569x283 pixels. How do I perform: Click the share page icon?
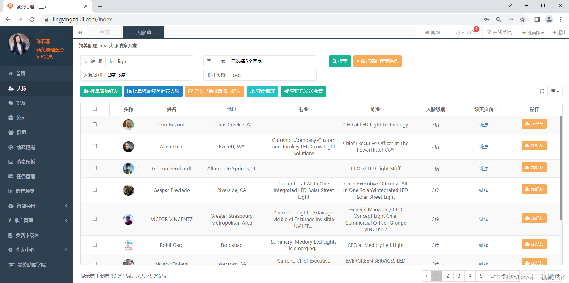point(510,19)
